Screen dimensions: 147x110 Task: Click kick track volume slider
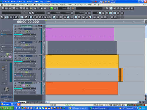pos(20,34)
